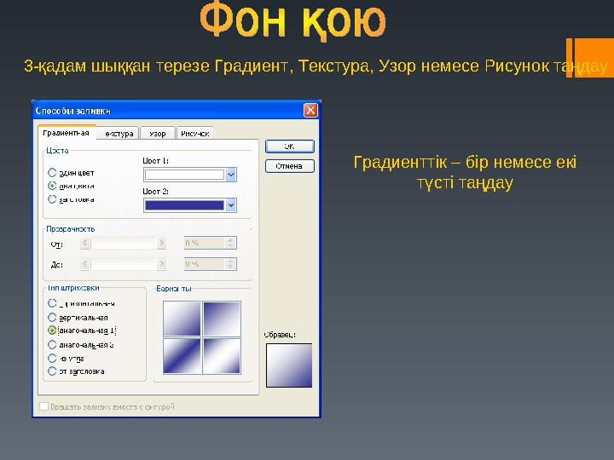Choose the top-left gradient variant
Screen dimensions: 614x460
[182, 319]
